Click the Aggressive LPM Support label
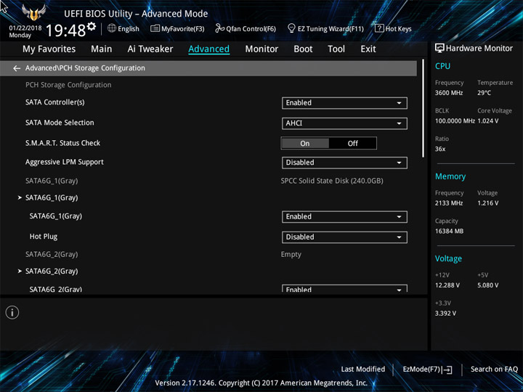The image size is (523, 392). [65, 163]
